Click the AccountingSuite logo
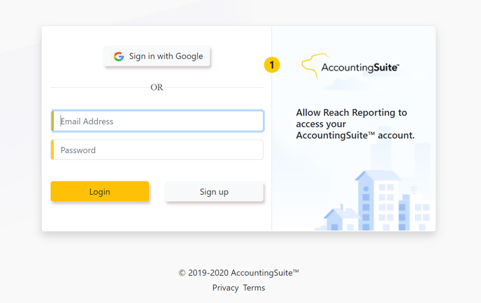Viewport: 481px width, 303px height. coord(350,66)
